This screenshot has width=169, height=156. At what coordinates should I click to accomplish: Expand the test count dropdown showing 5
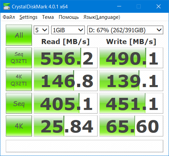(x=41, y=30)
